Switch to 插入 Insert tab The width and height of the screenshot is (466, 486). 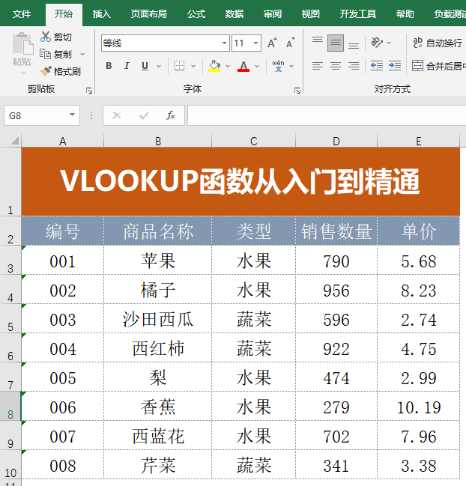[102, 14]
